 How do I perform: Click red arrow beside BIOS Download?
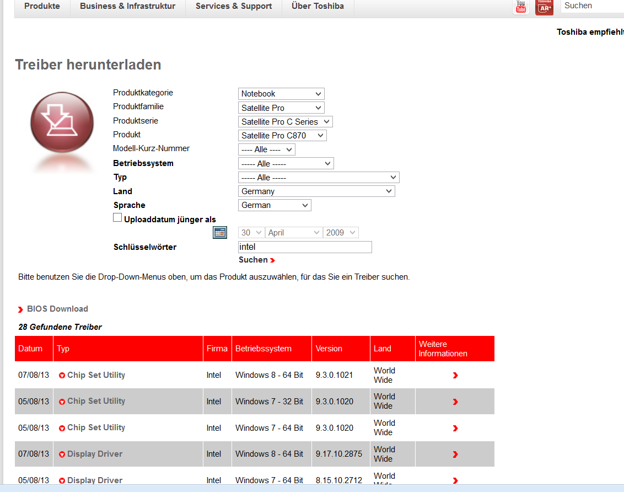tap(21, 309)
